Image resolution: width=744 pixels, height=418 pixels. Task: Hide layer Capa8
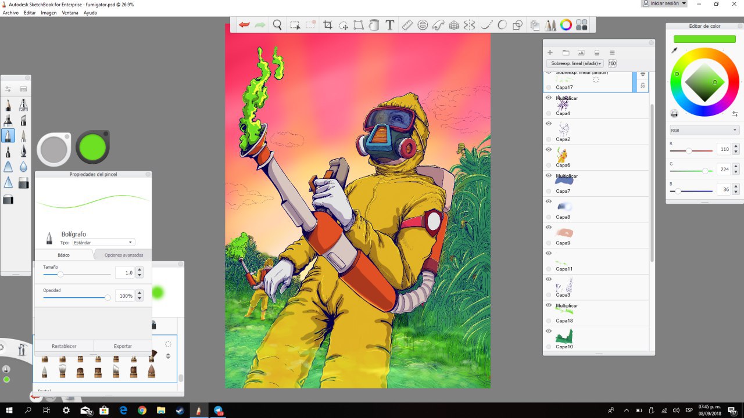point(549,201)
